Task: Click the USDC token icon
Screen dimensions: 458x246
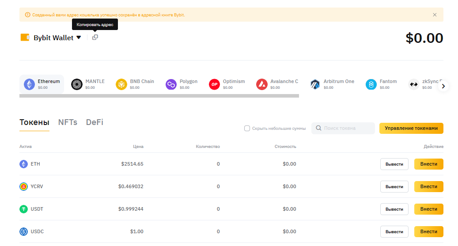Action: pos(24,231)
